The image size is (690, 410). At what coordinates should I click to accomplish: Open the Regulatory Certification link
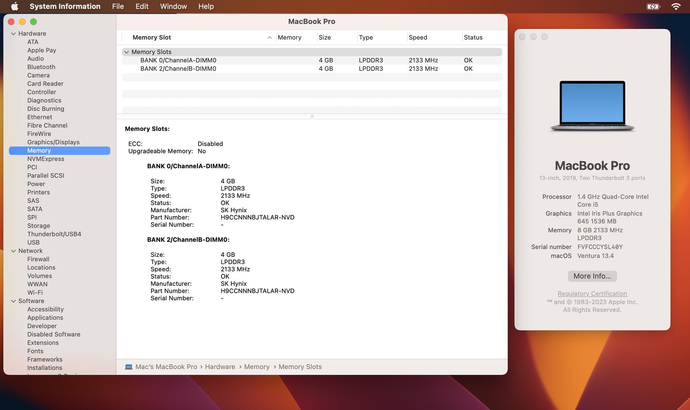click(592, 293)
